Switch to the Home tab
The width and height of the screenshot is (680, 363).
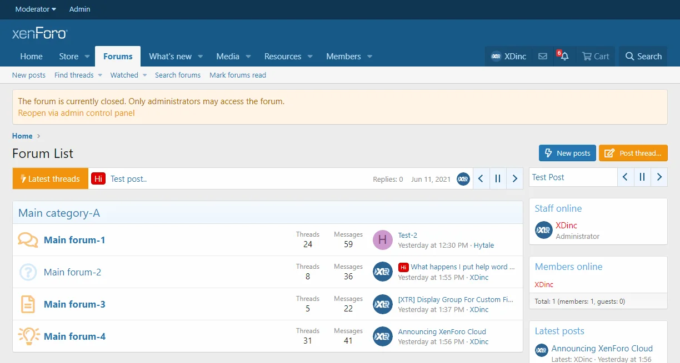31,57
